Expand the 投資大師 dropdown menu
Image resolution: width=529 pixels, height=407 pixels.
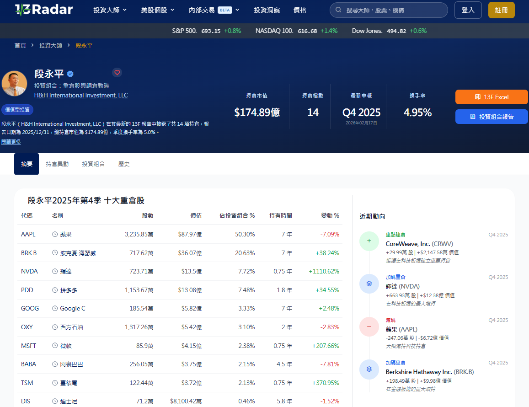point(110,10)
